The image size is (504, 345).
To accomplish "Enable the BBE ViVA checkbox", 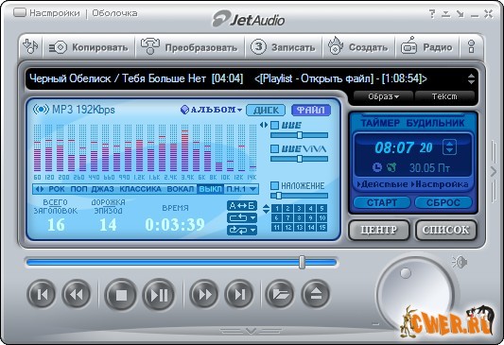I will click(x=274, y=148).
